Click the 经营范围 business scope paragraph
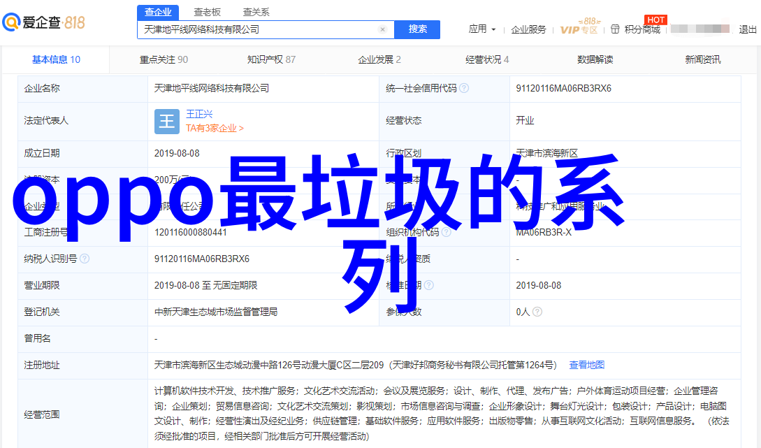761x448 pixels. click(x=442, y=414)
